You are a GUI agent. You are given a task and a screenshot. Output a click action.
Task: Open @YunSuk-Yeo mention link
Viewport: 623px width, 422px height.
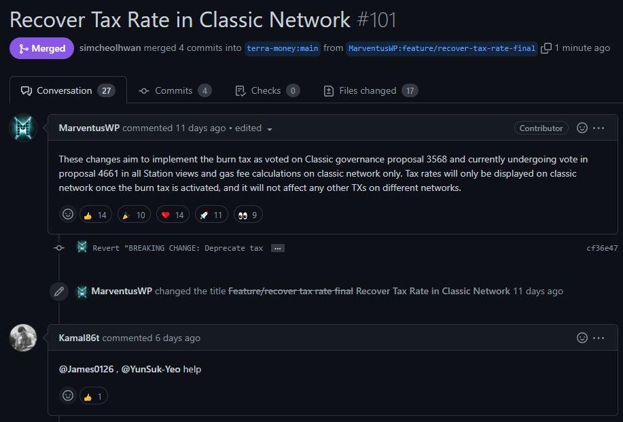pos(151,369)
